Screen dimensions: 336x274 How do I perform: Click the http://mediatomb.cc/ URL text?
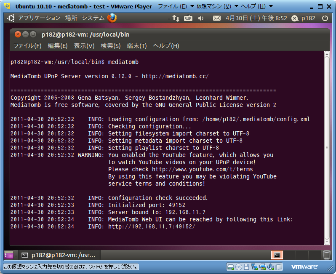175,77
